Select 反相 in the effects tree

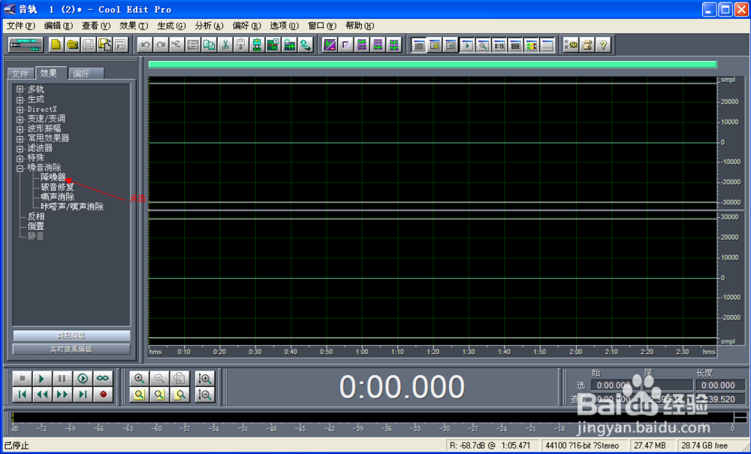[x=36, y=216]
